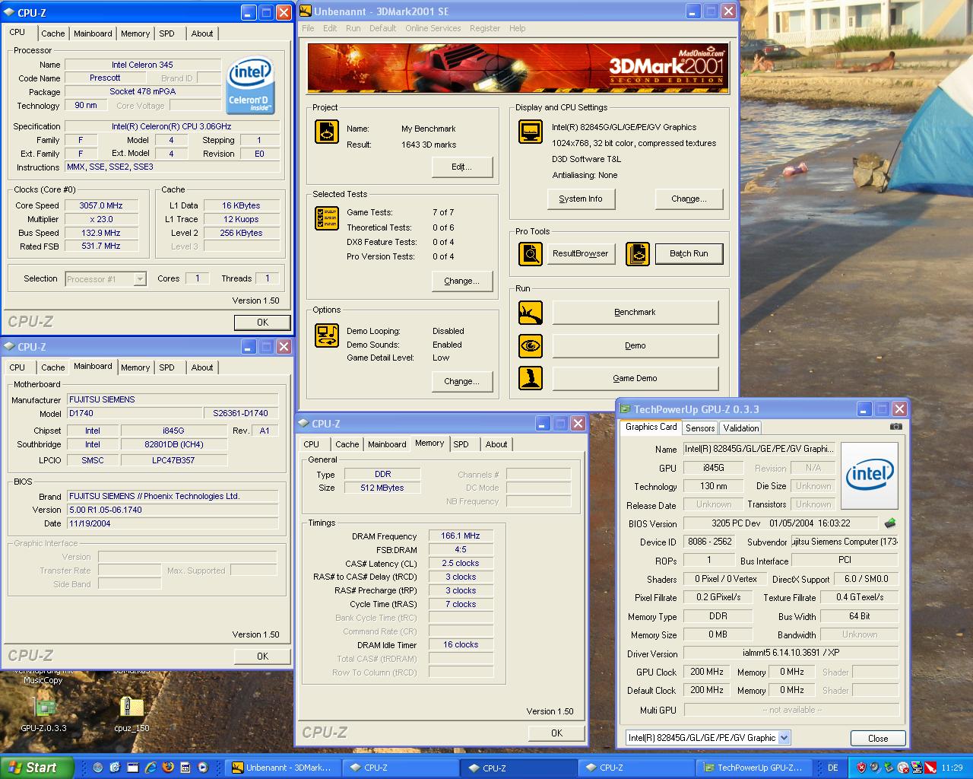
Task: Switch to the Validation tab in GPU-Z
Action: [x=741, y=428]
